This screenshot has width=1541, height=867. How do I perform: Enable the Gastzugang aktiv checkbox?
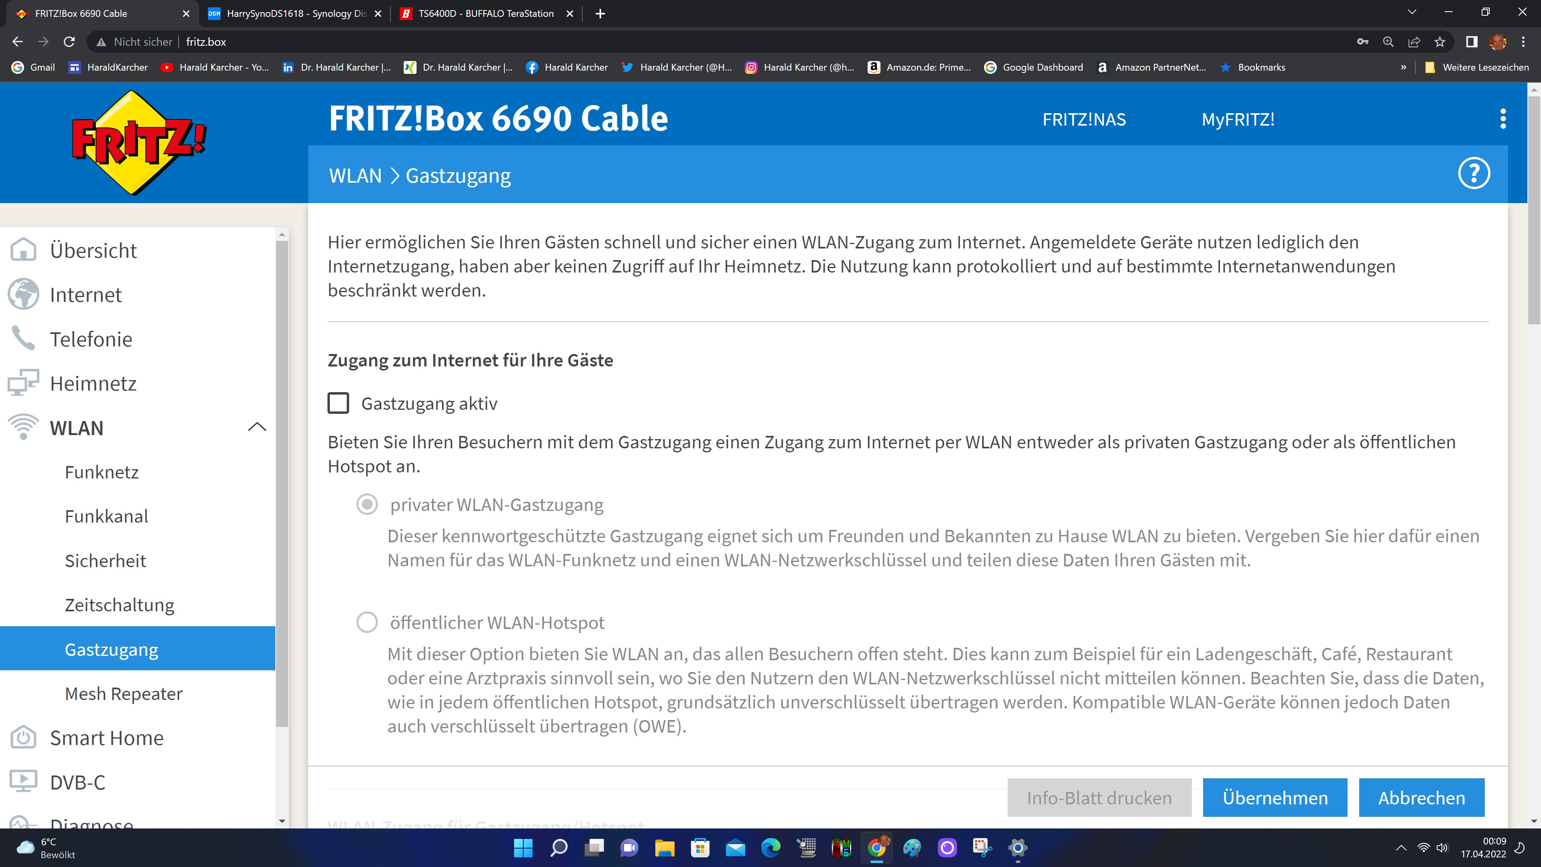point(338,403)
